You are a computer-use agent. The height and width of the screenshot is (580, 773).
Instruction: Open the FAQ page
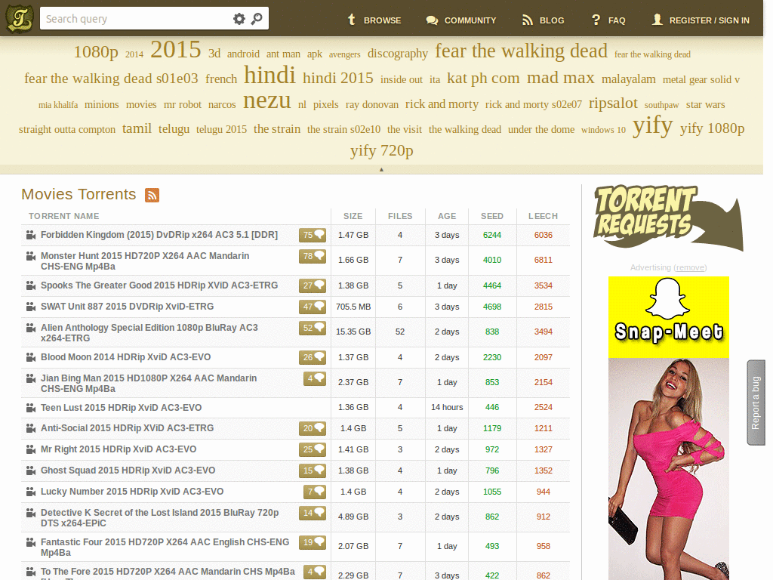[608, 20]
